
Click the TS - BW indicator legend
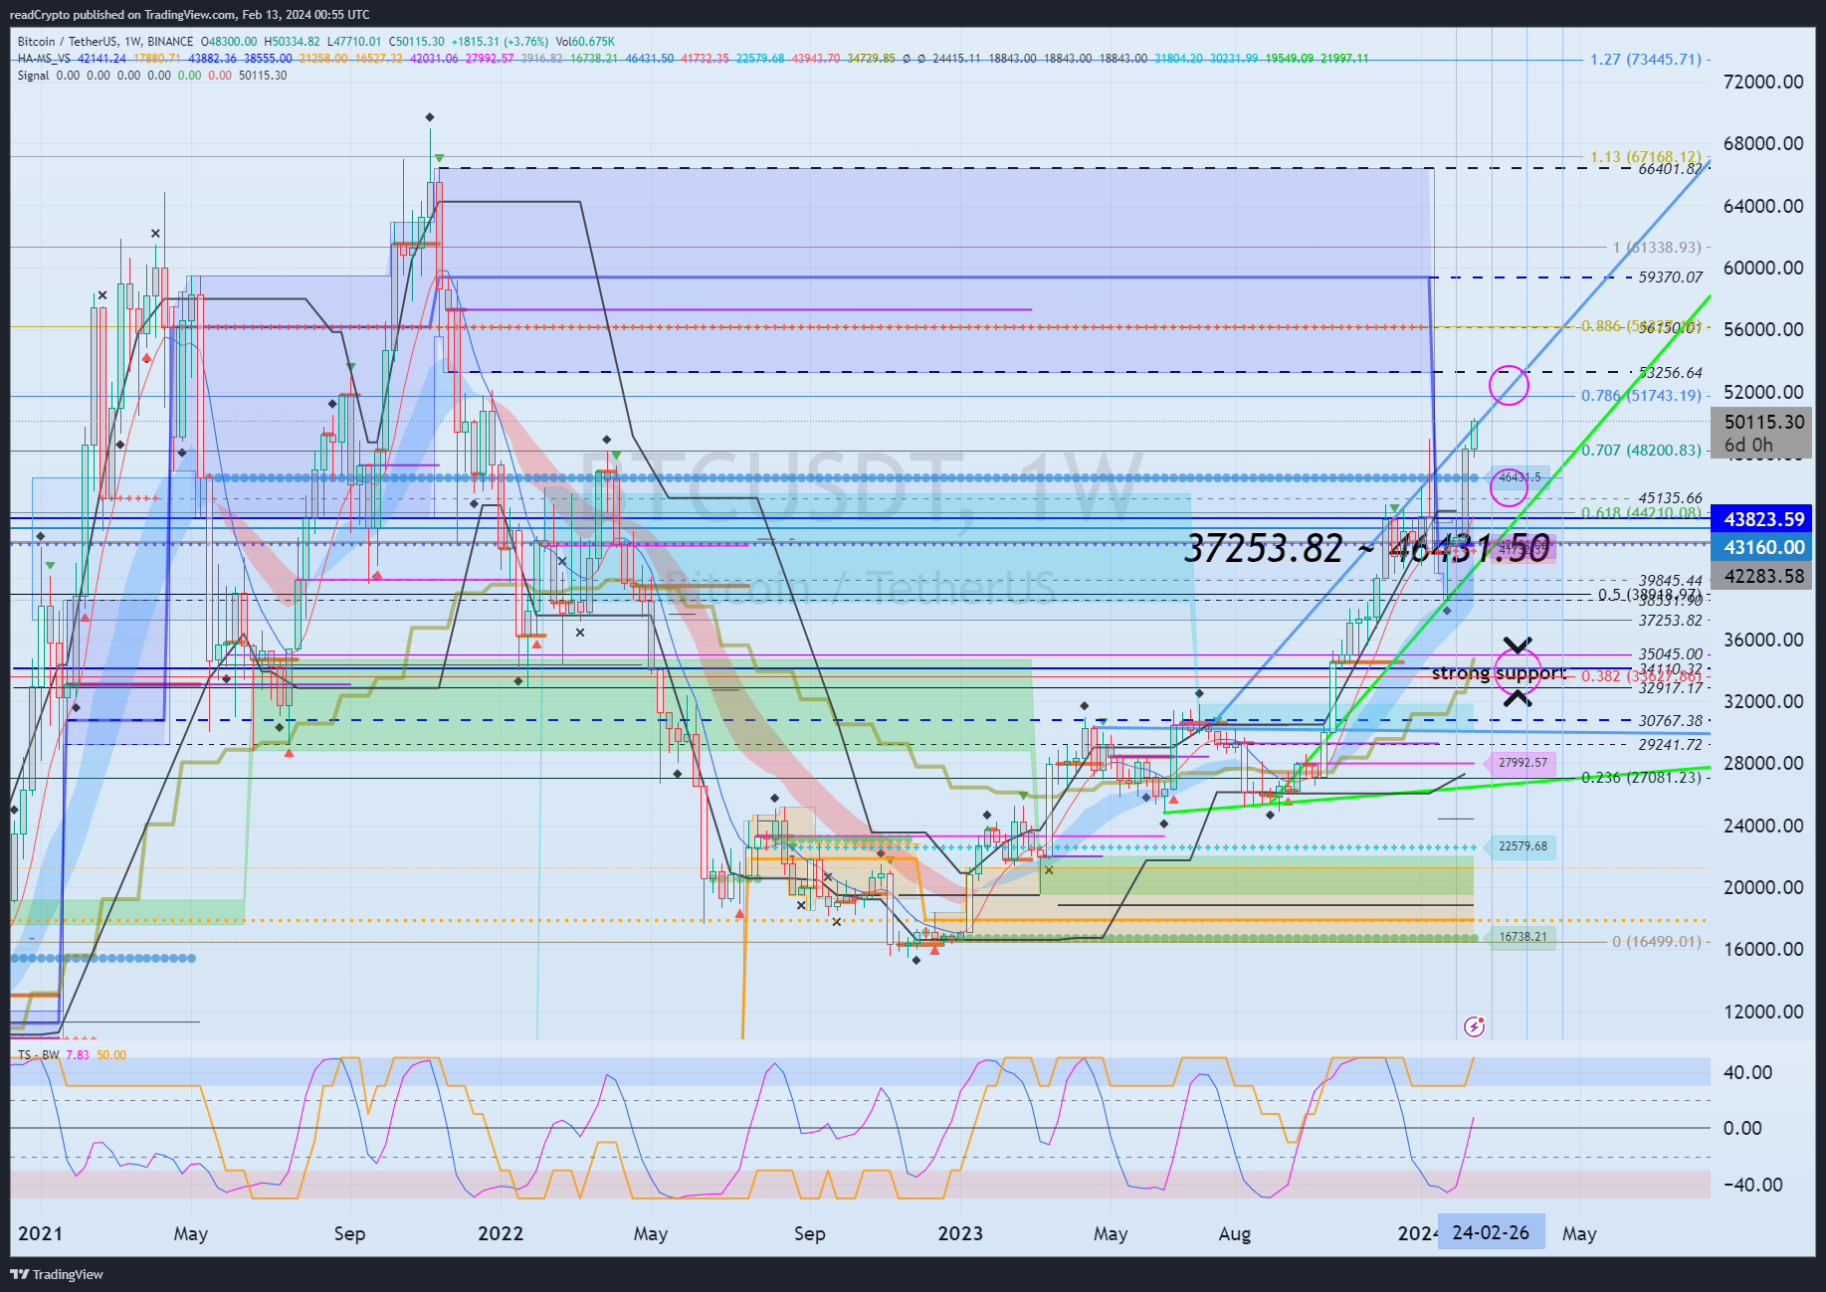38,1055
